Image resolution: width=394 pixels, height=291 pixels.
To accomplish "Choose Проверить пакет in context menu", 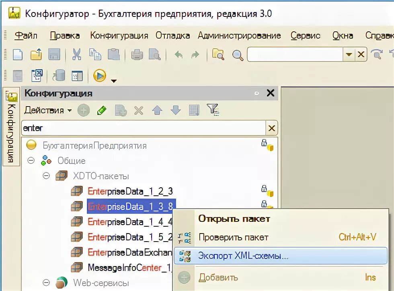I will 234,237.
